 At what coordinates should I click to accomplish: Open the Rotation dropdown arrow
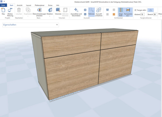coord(50,16)
